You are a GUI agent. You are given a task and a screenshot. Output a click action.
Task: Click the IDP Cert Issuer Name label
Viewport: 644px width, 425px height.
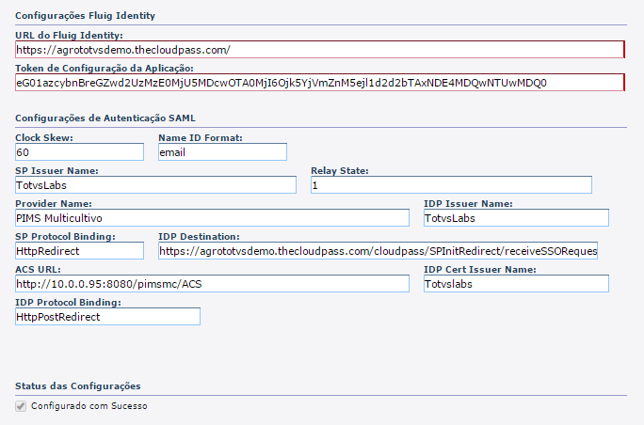tap(480, 269)
